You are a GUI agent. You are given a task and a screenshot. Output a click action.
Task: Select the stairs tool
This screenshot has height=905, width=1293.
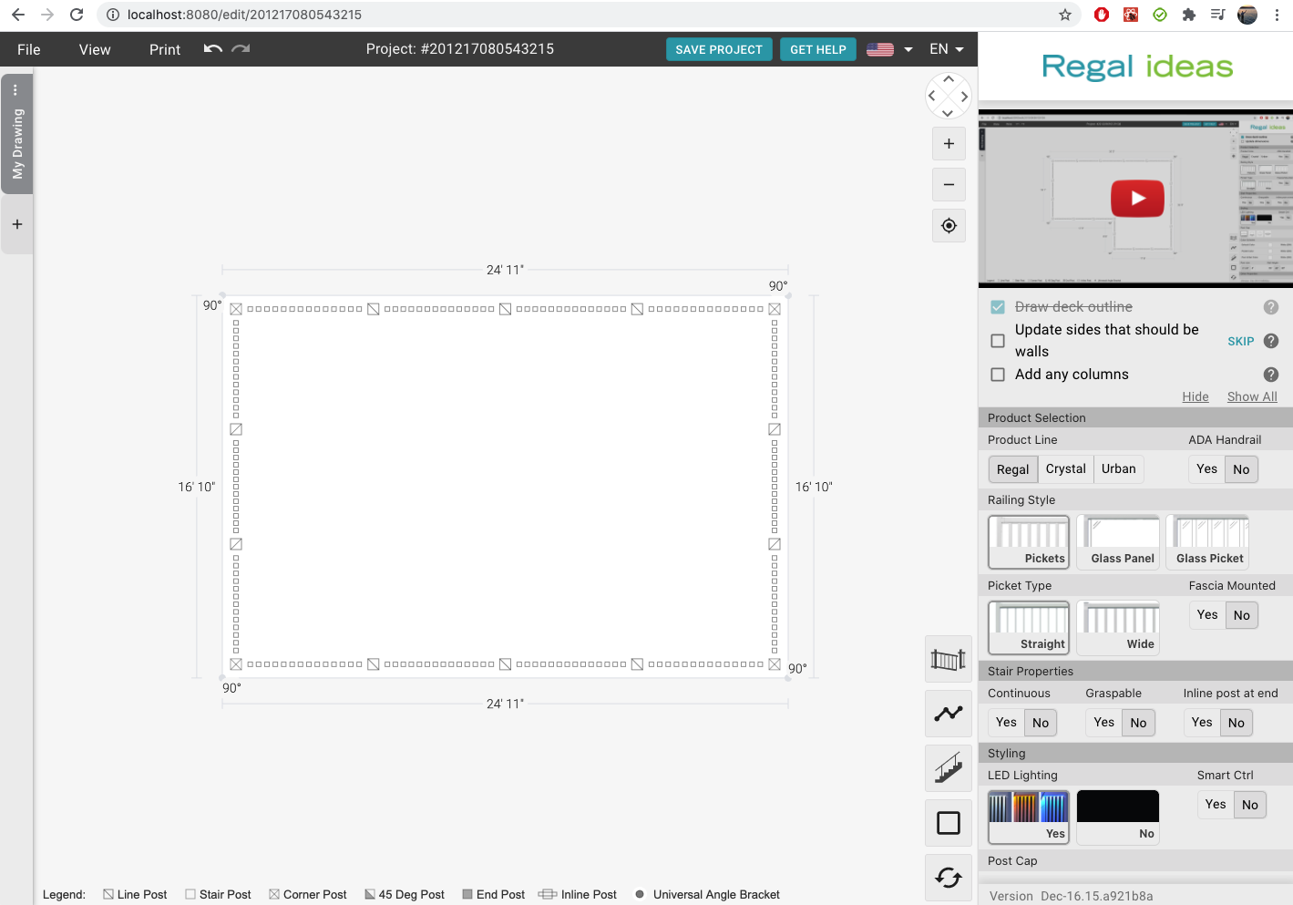tap(948, 768)
